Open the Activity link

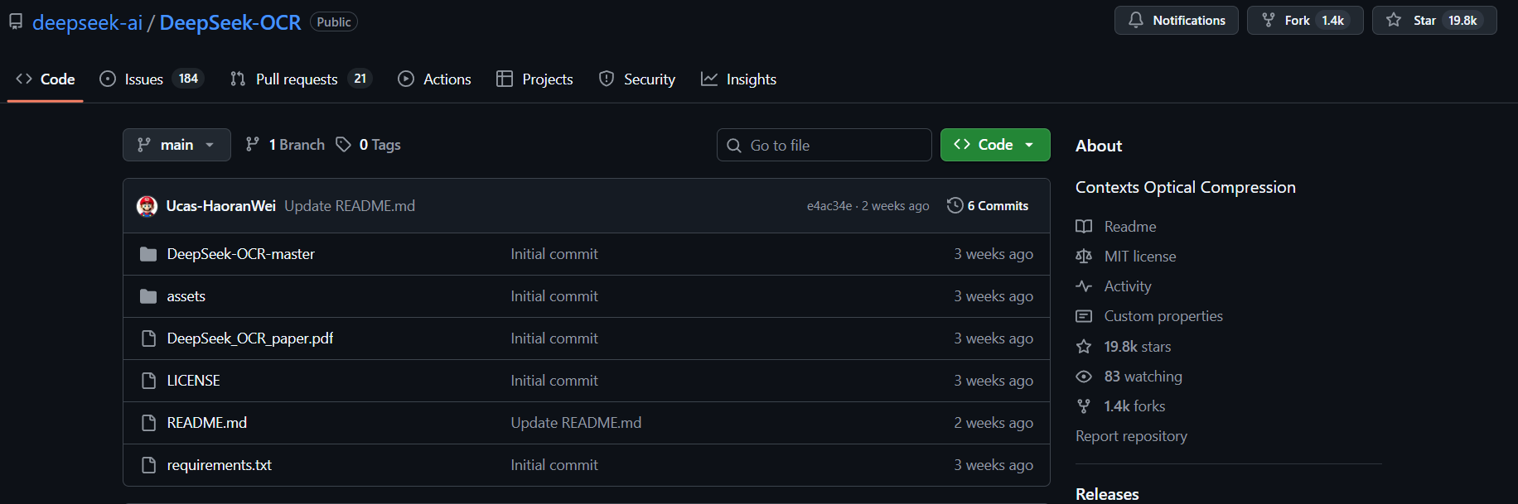click(x=1128, y=286)
